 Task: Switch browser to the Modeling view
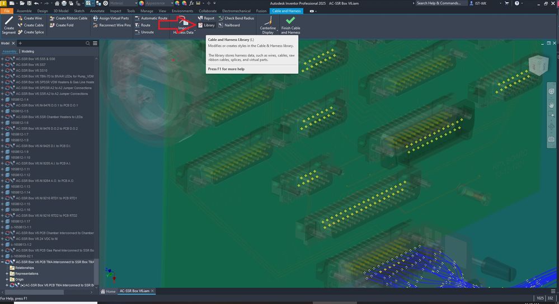pyautogui.click(x=28, y=52)
